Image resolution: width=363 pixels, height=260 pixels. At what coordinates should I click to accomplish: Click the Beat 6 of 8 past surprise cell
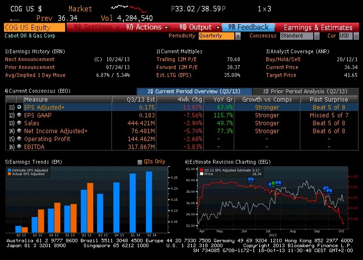click(x=329, y=131)
